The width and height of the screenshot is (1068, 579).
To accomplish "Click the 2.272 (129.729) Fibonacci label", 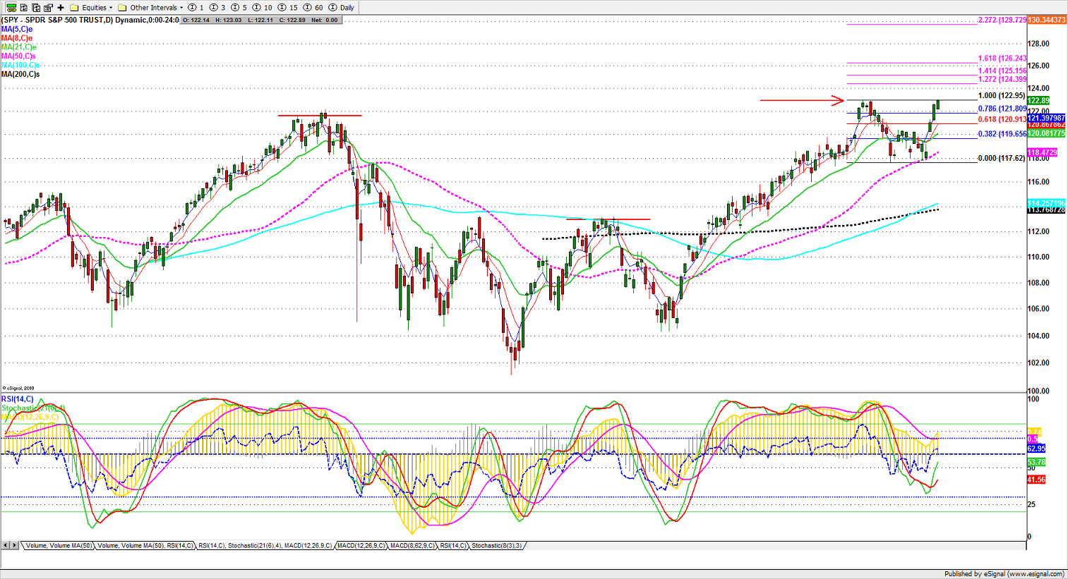I will click(x=1002, y=20).
